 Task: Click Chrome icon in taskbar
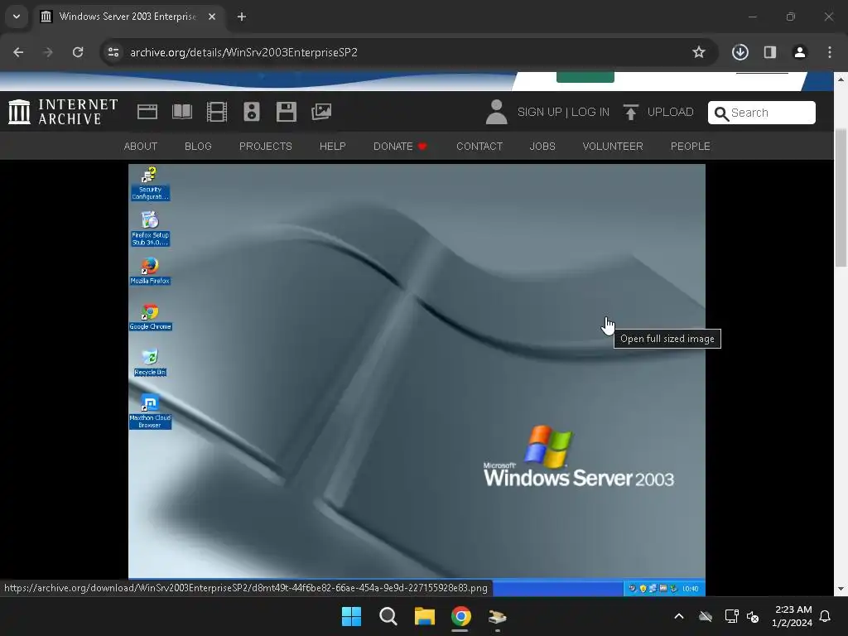click(460, 616)
